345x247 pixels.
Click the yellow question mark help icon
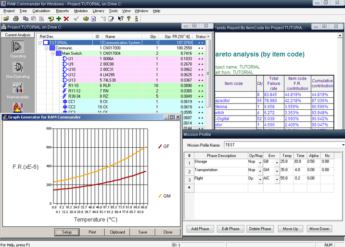pyautogui.click(x=129, y=19)
